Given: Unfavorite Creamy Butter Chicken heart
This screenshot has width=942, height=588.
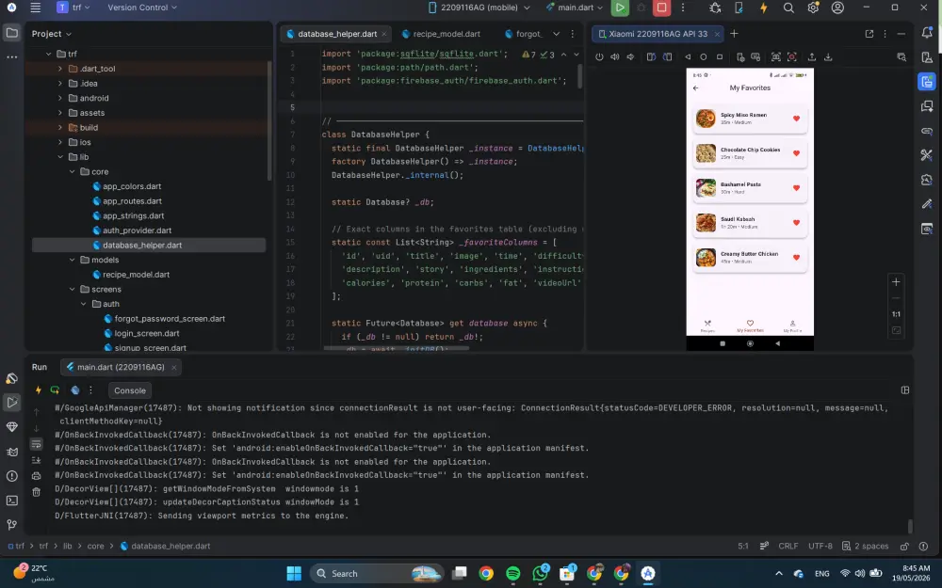Looking at the screenshot, I should tap(796, 258).
